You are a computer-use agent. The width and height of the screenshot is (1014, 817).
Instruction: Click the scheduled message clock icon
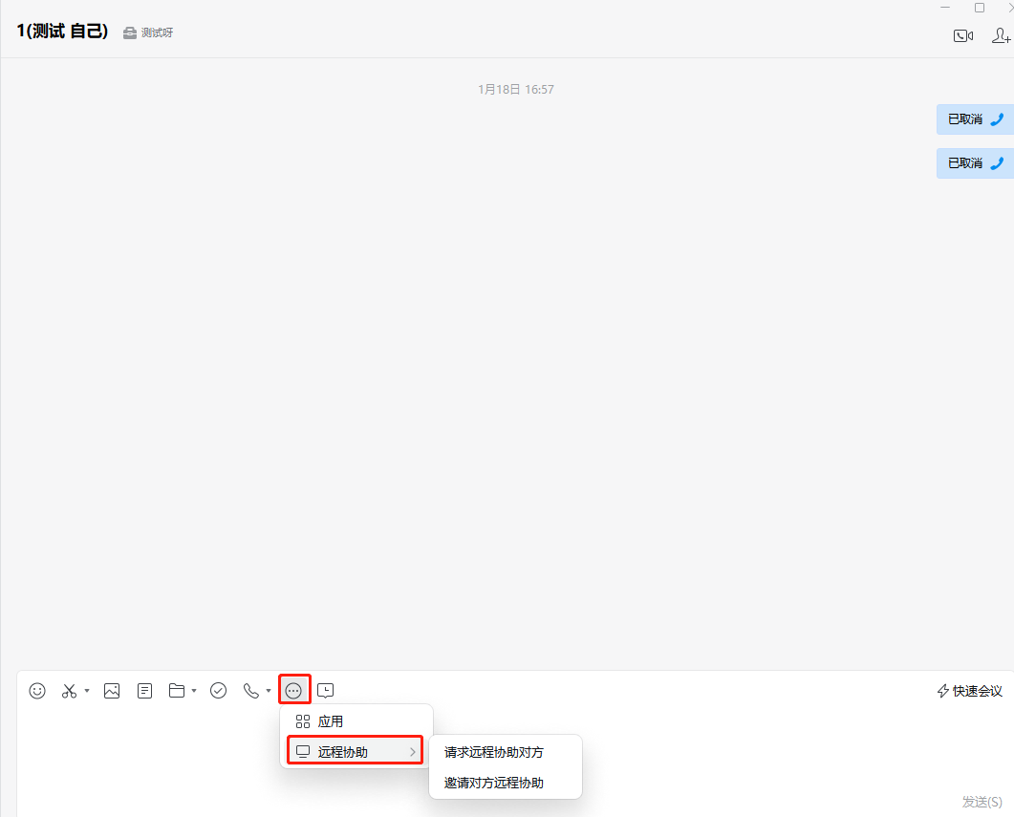tap(326, 690)
